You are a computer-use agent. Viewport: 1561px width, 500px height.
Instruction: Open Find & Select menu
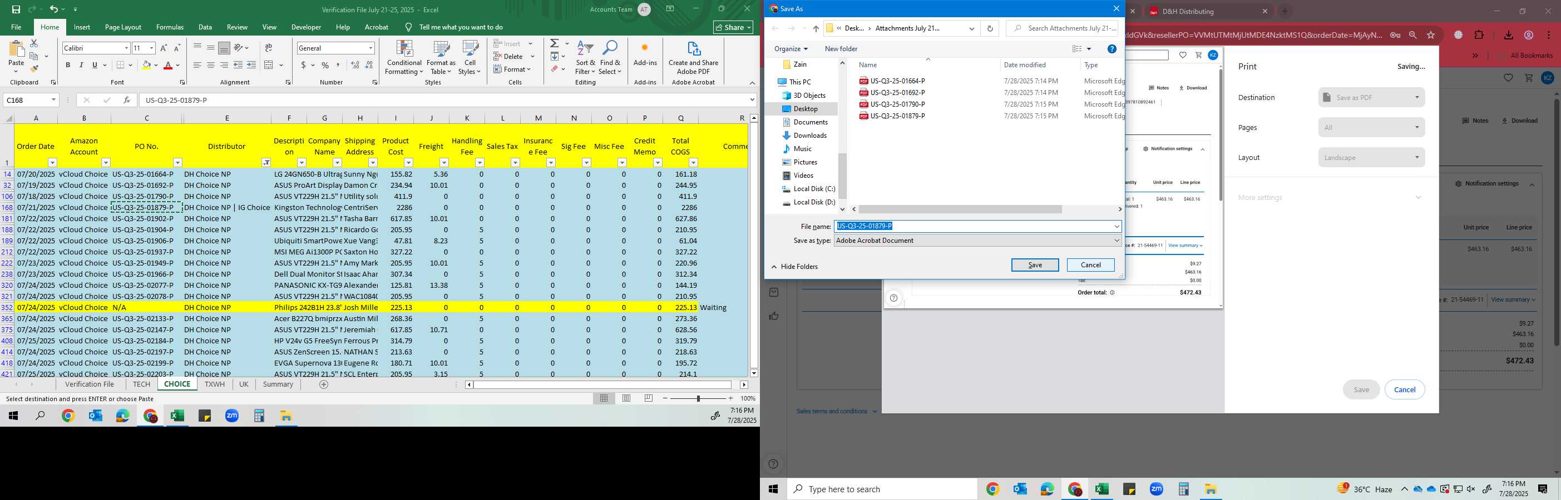[610, 58]
